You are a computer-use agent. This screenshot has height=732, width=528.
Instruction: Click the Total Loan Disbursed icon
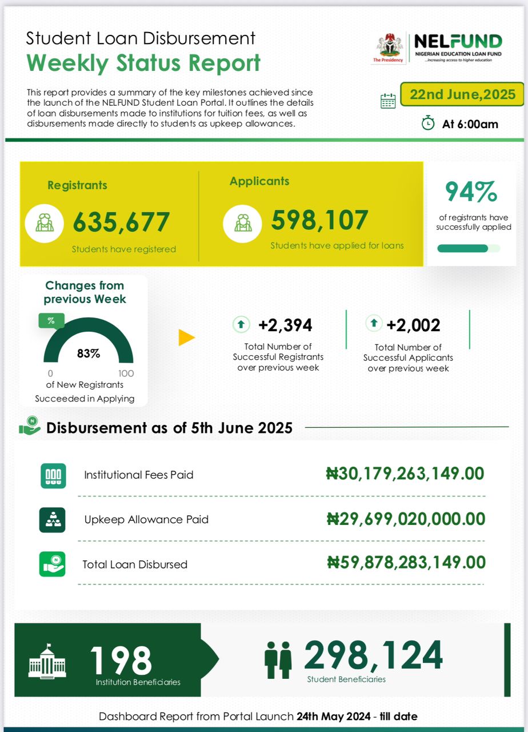pos(53,564)
